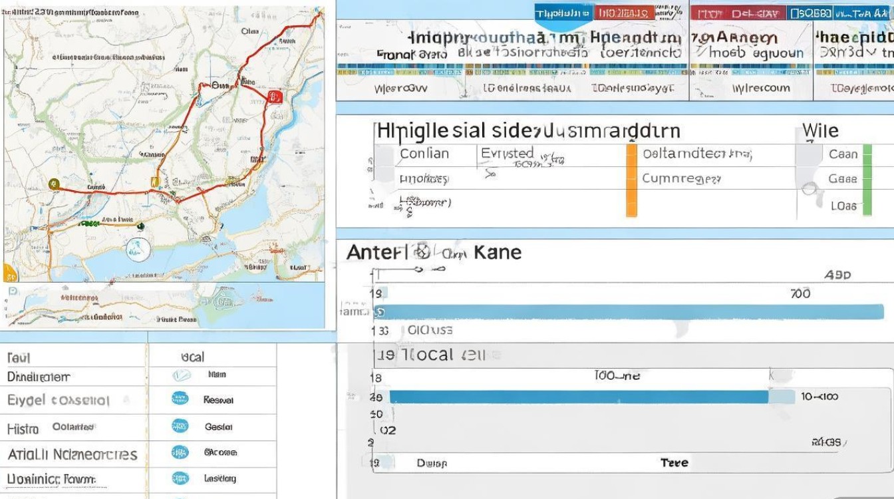Click the blue icon beside Reswal

(180, 399)
